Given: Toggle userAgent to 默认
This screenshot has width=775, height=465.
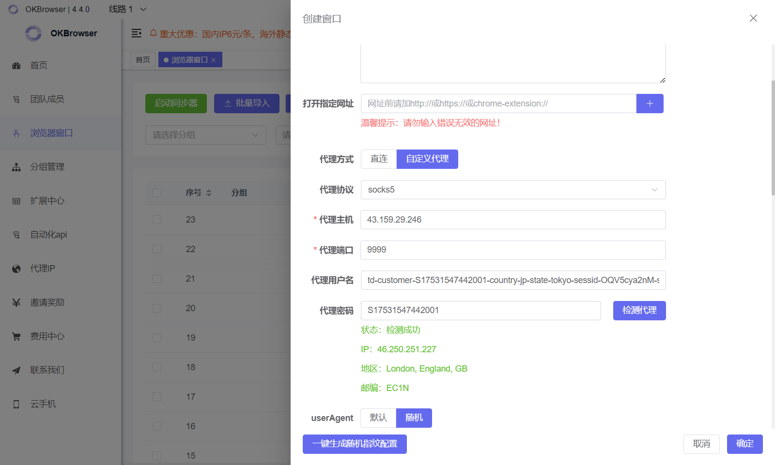Looking at the screenshot, I should click(x=378, y=418).
